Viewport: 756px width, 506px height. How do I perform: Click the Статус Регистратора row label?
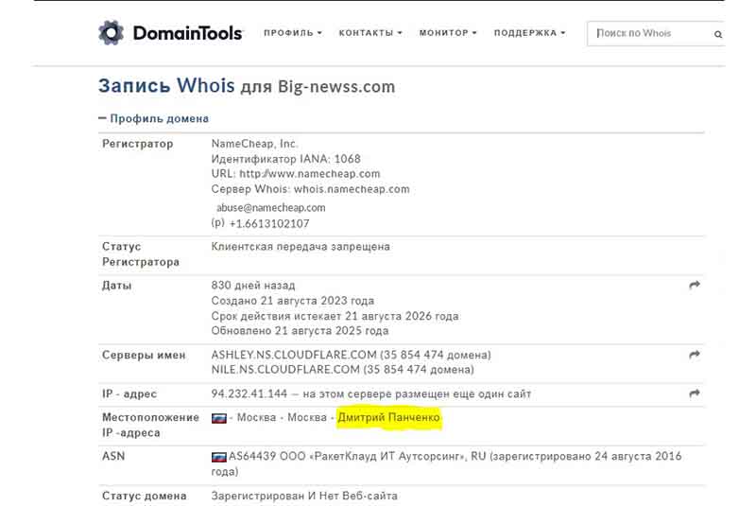pyautogui.click(x=141, y=254)
